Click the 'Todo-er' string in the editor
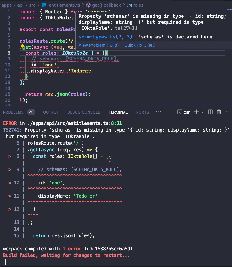 click(x=80, y=71)
